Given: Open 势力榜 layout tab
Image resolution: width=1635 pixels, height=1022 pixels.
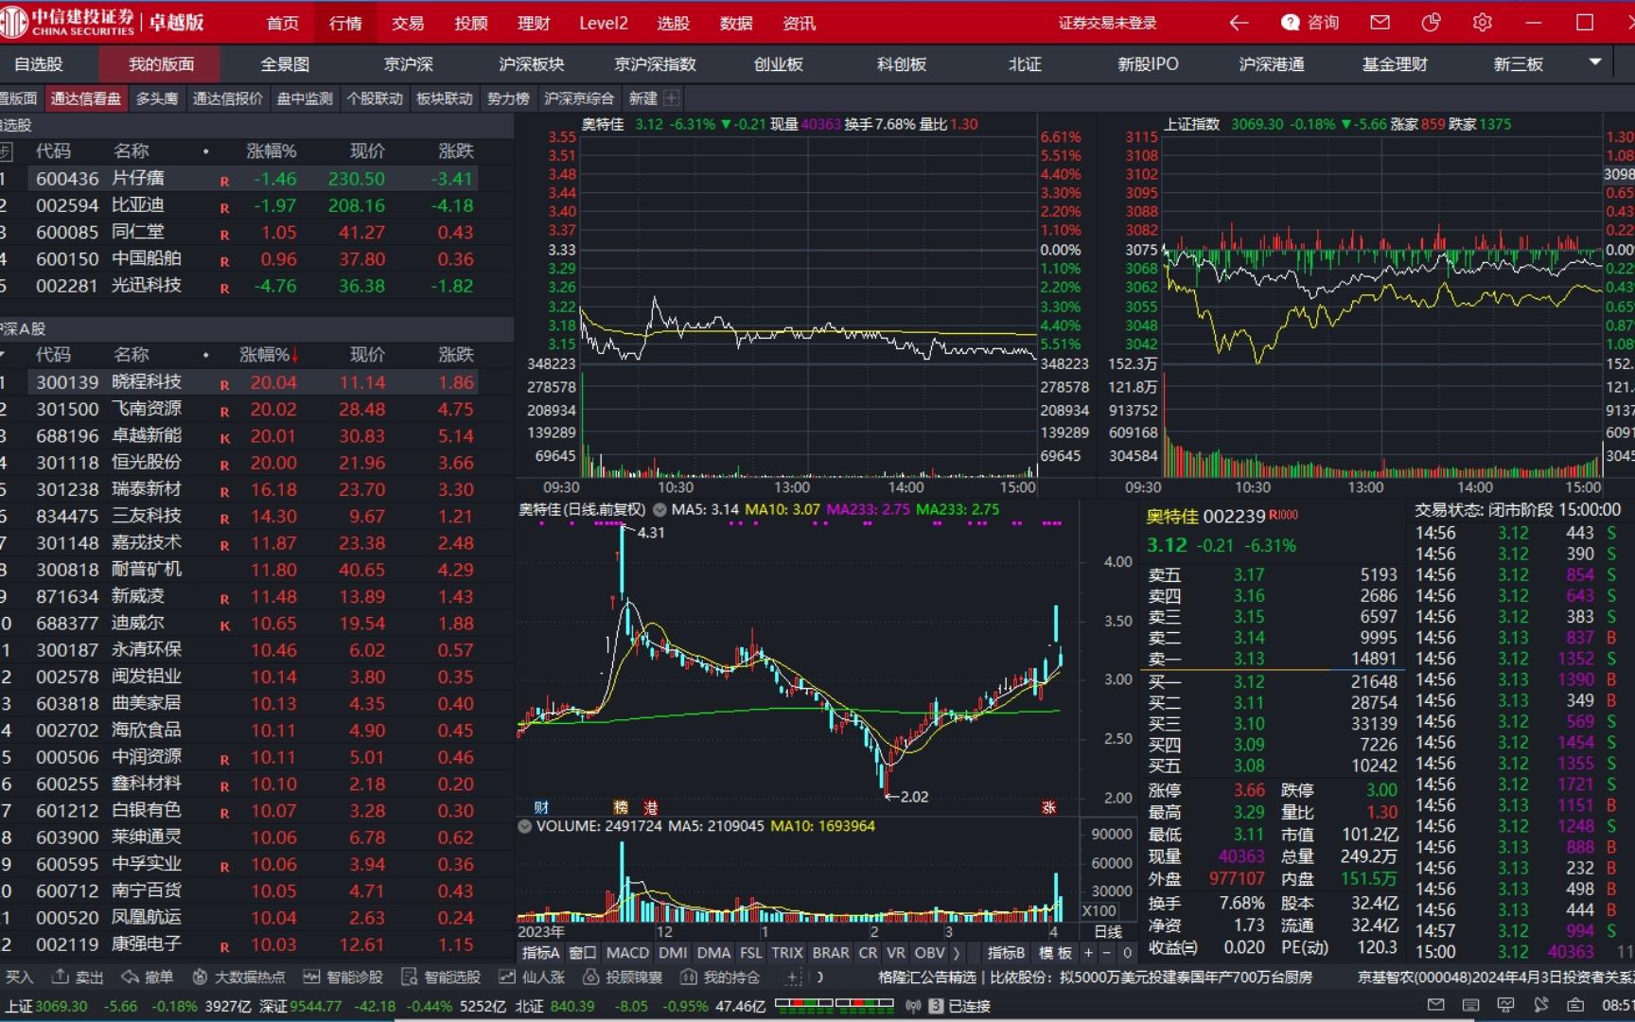Looking at the screenshot, I should 508,98.
